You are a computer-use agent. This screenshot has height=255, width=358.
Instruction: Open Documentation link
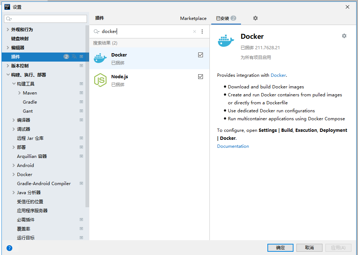233,146
